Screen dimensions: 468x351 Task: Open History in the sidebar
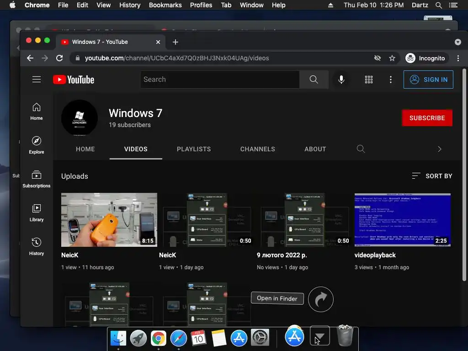(x=37, y=246)
